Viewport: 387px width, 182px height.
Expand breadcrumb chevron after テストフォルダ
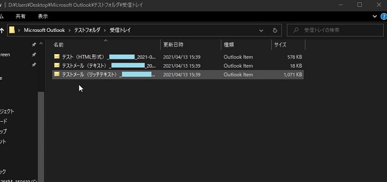point(105,30)
